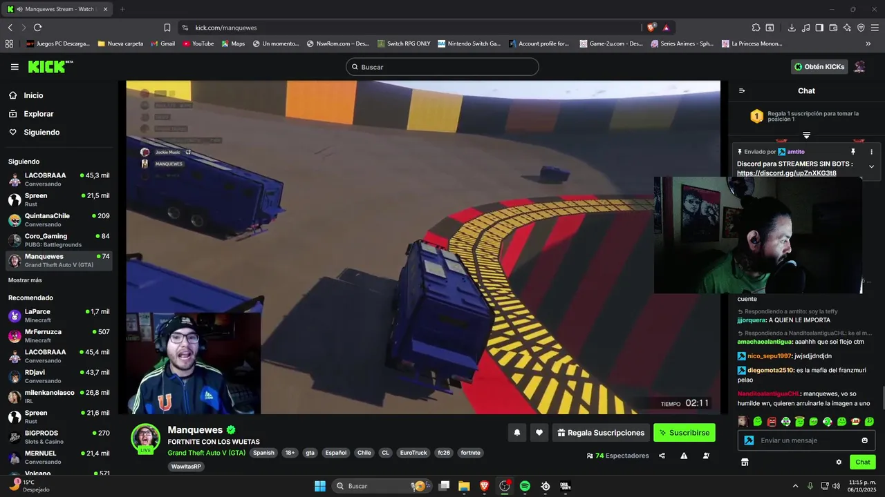Click the green Chat send button
885x497 pixels.
coord(862,462)
